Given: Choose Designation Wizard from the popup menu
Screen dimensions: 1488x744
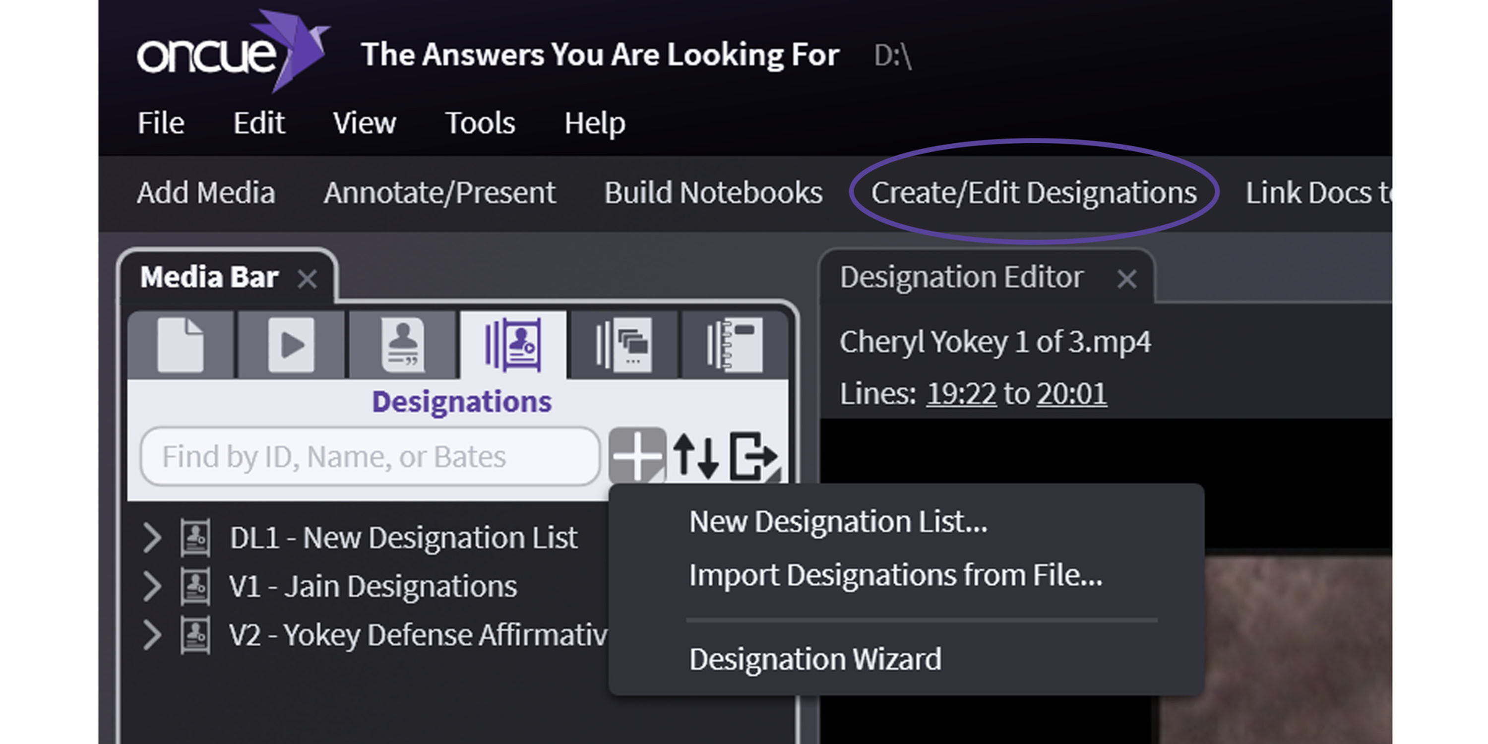Looking at the screenshot, I should [x=814, y=659].
